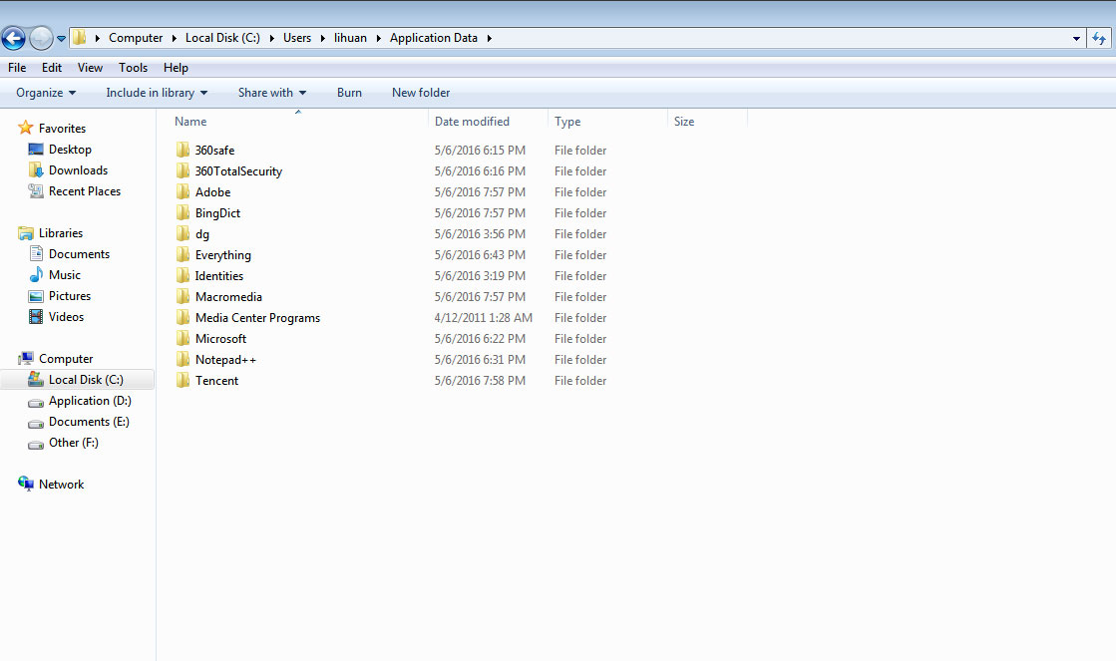Open the Help menu
The width and height of the screenshot is (1116, 661).
point(176,68)
